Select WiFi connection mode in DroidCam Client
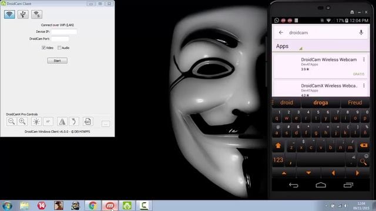This screenshot has width=376, height=211. pyautogui.click(x=9, y=14)
